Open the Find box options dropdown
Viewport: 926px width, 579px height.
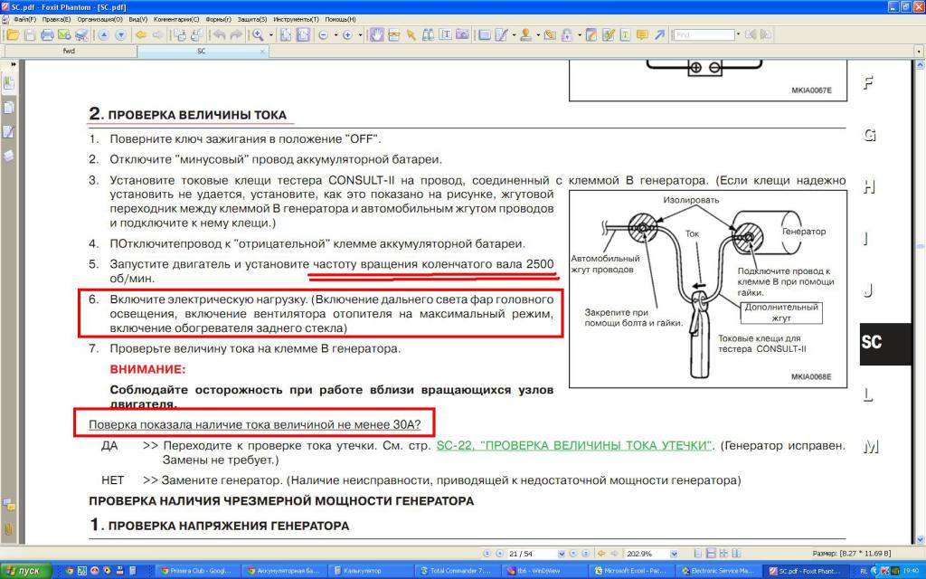click(738, 35)
